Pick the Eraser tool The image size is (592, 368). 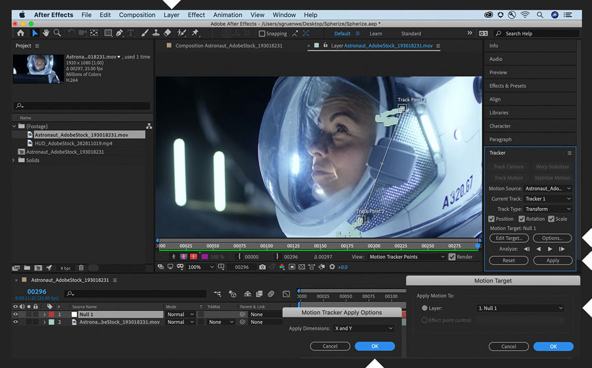(x=167, y=33)
